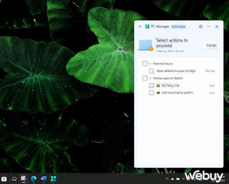This screenshot has height=184, width=229.
Task: Click the 'Cleanup items found' subtitle
Action: pyautogui.click(x=170, y=51)
